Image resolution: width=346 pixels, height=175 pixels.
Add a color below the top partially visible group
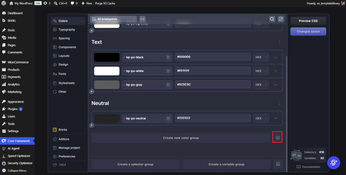[92, 30]
